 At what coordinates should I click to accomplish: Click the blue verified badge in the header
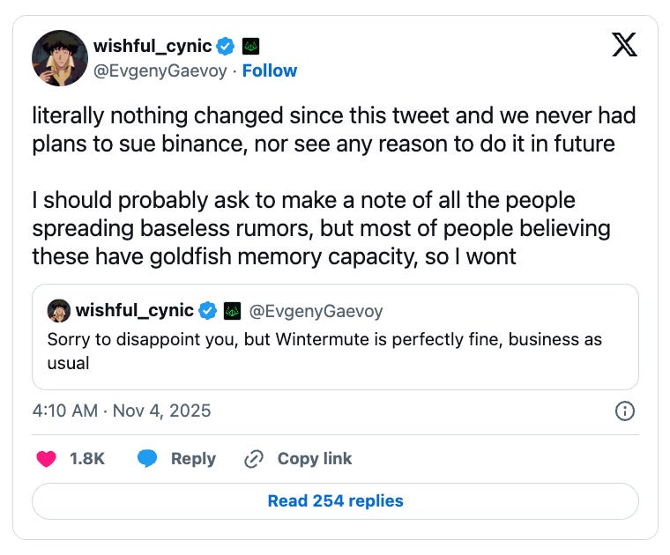pos(227,46)
